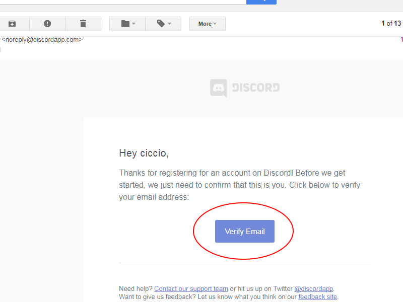Screen dimensions: 403x302
Task: Delete the email with the trash icon
Action: [x=83, y=24]
